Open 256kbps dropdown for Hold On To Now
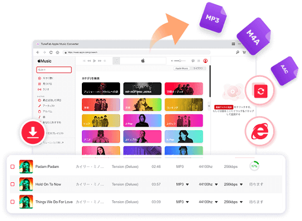This screenshot has height=221, width=302. [233, 185]
